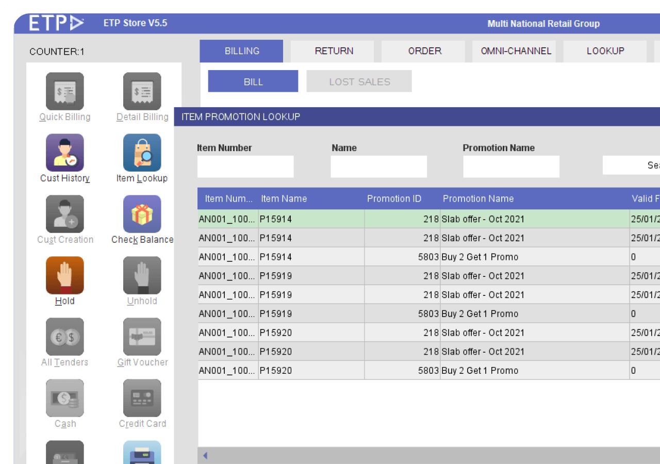
Task: Launch Item Lookup
Action: click(142, 153)
